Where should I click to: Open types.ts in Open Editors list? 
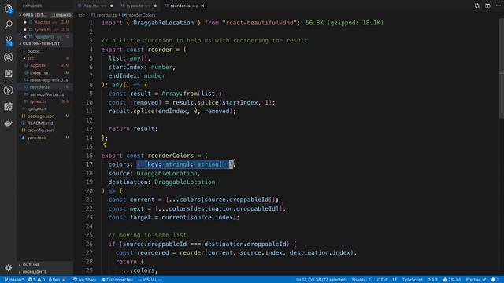(43, 30)
